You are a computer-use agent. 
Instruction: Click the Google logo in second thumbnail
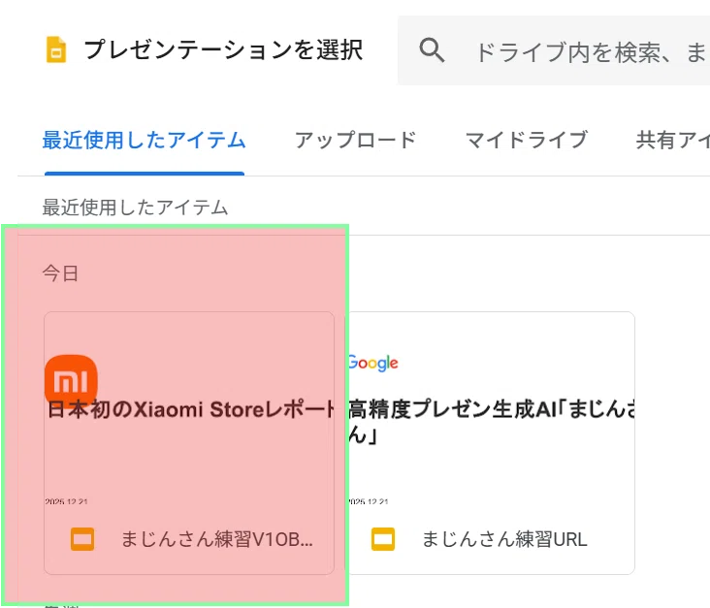point(372,363)
